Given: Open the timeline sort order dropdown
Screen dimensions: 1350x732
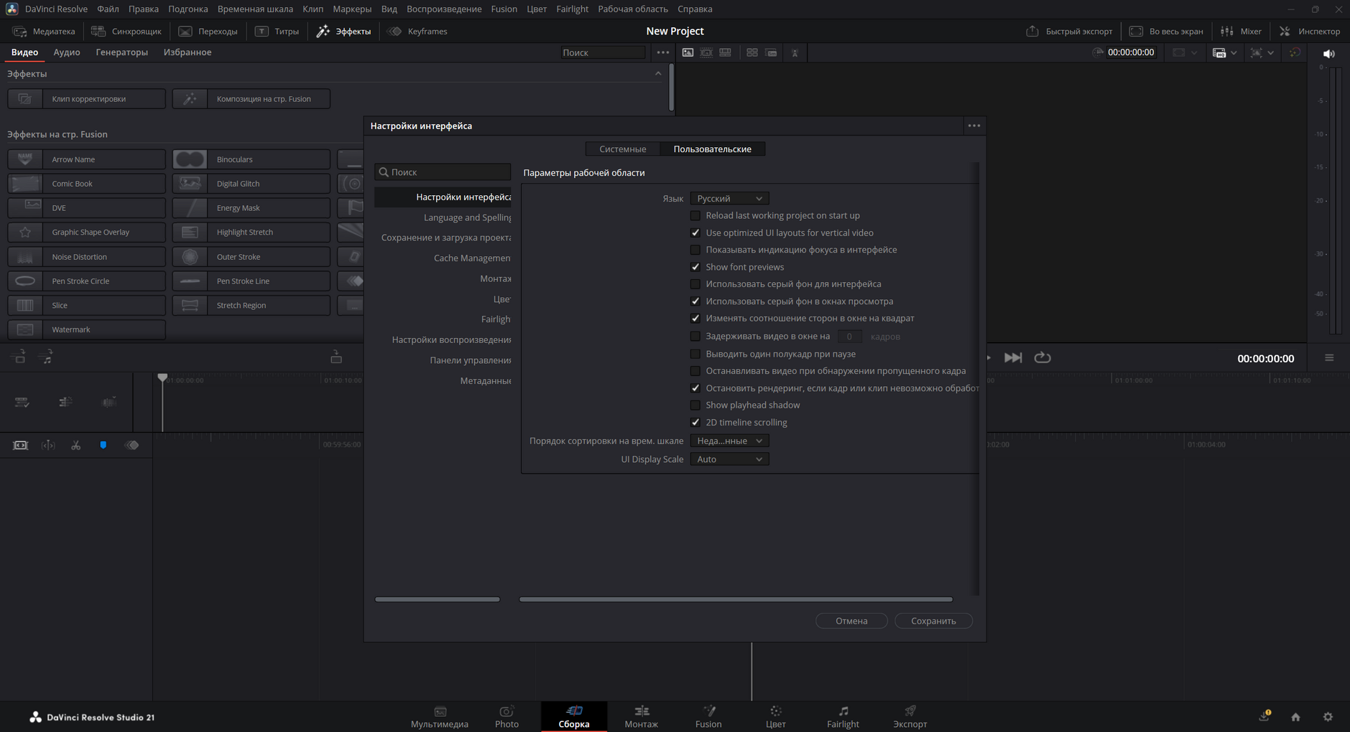Looking at the screenshot, I should point(729,441).
